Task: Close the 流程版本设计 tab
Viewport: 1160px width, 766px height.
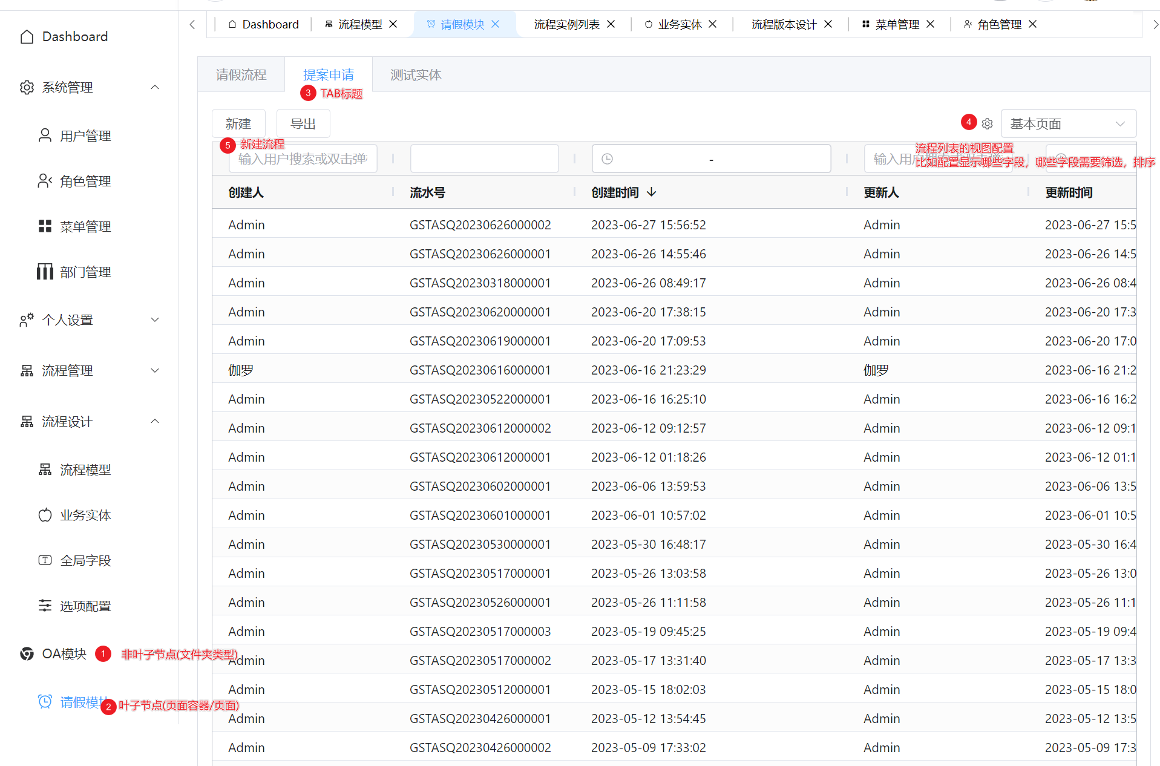Action: (x=828, y=24)
